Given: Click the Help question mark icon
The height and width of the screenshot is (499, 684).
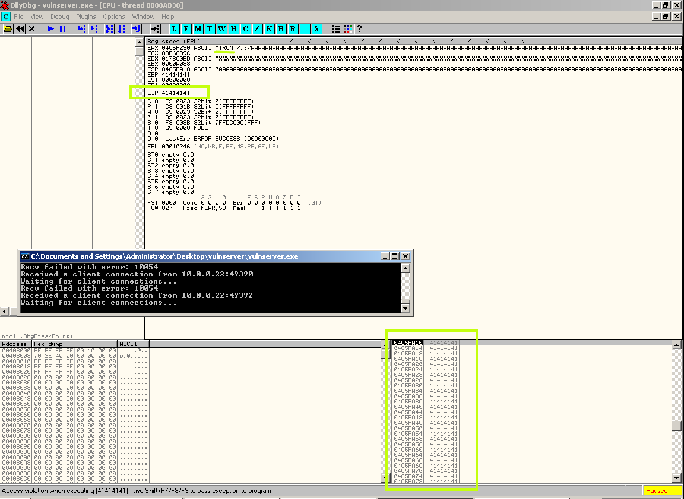Looking at the screenshot, I should click(x=359, y=28).
